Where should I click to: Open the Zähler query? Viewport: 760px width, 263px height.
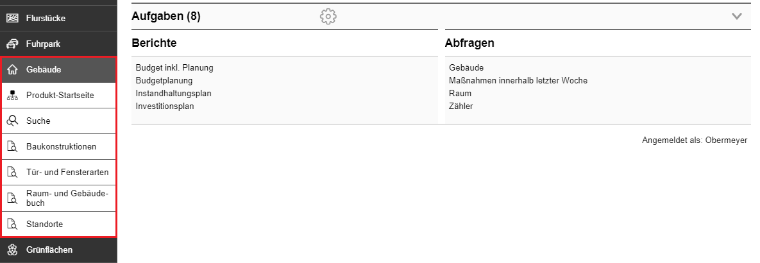coord(461,106)
